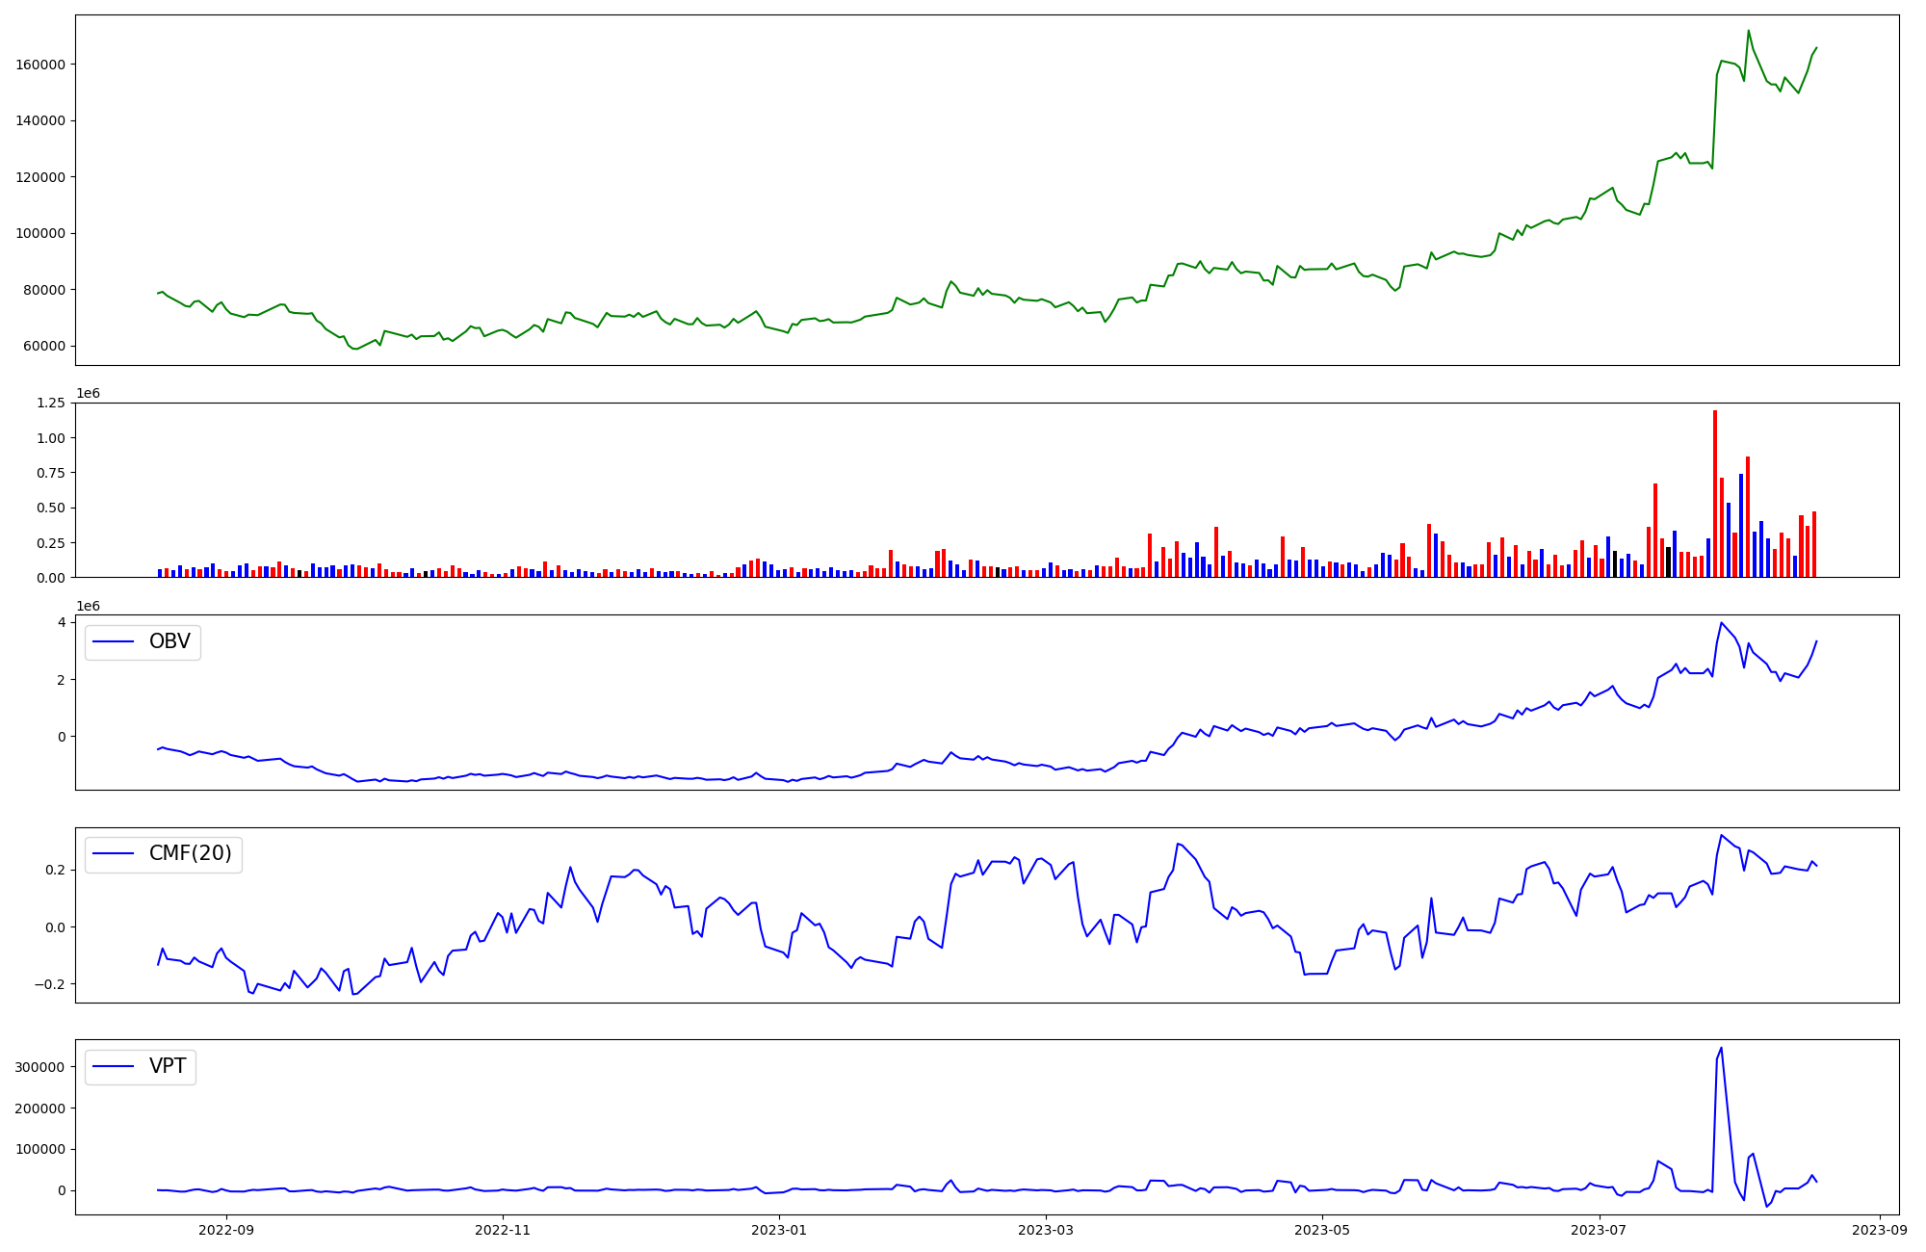Click the 160000 price axis tick

click(x=40, y=65)
